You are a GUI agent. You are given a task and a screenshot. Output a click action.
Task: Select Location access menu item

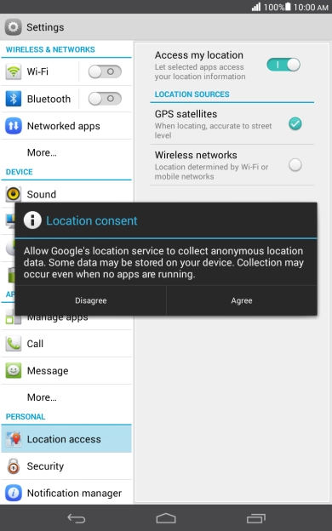click(x=66, y=439)
